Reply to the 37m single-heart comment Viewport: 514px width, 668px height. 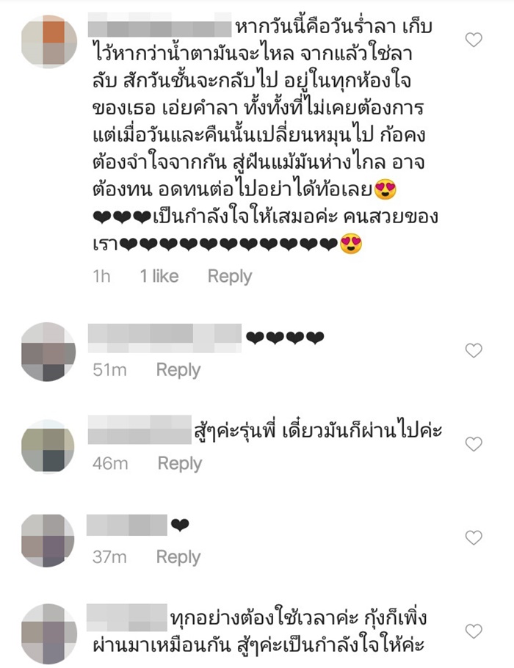pyautogui.click(x=178, y=557)
